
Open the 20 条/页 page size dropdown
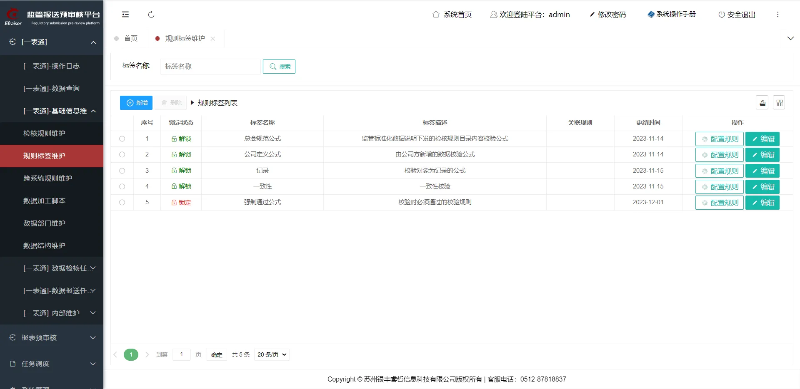click(x=272, y=354)
